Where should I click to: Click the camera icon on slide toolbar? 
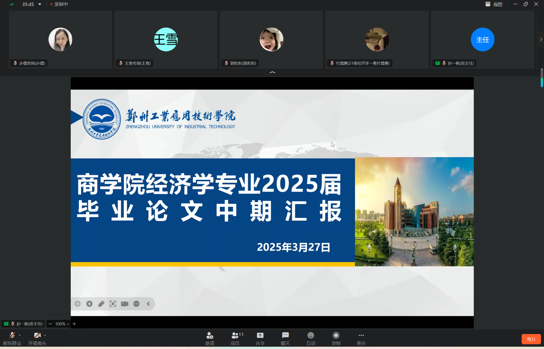pos(125,304)
